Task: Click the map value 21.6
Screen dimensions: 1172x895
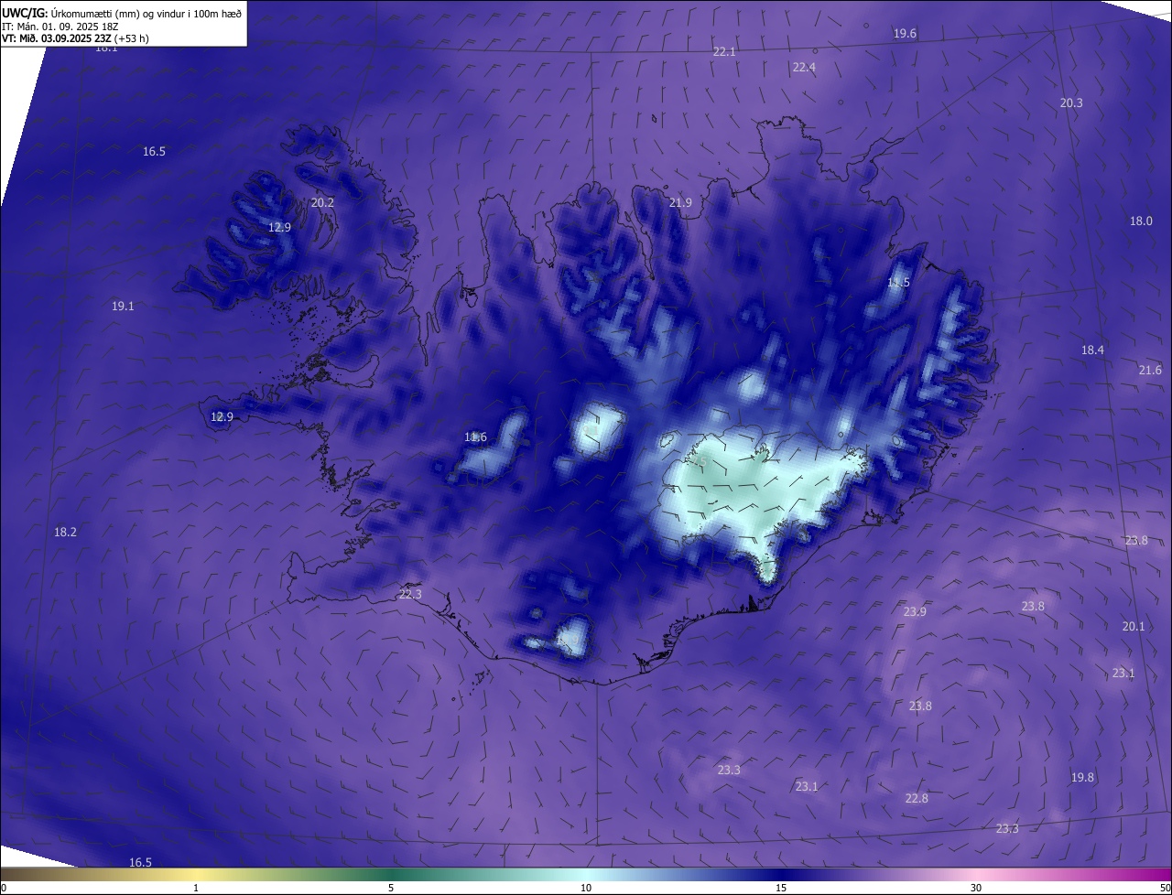Action: pyautogui.click(x=1150, y=371)
